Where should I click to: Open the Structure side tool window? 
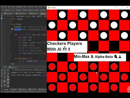pos(2,73)
